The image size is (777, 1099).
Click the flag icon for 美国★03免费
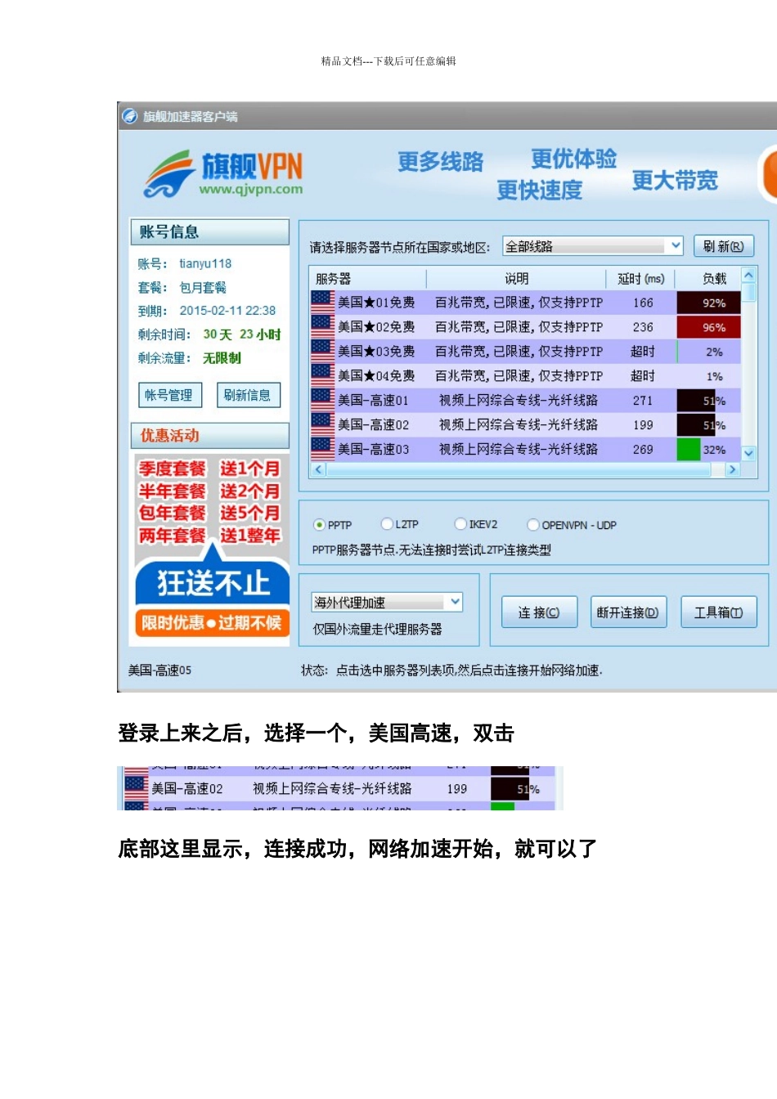[x=322, y=351]
